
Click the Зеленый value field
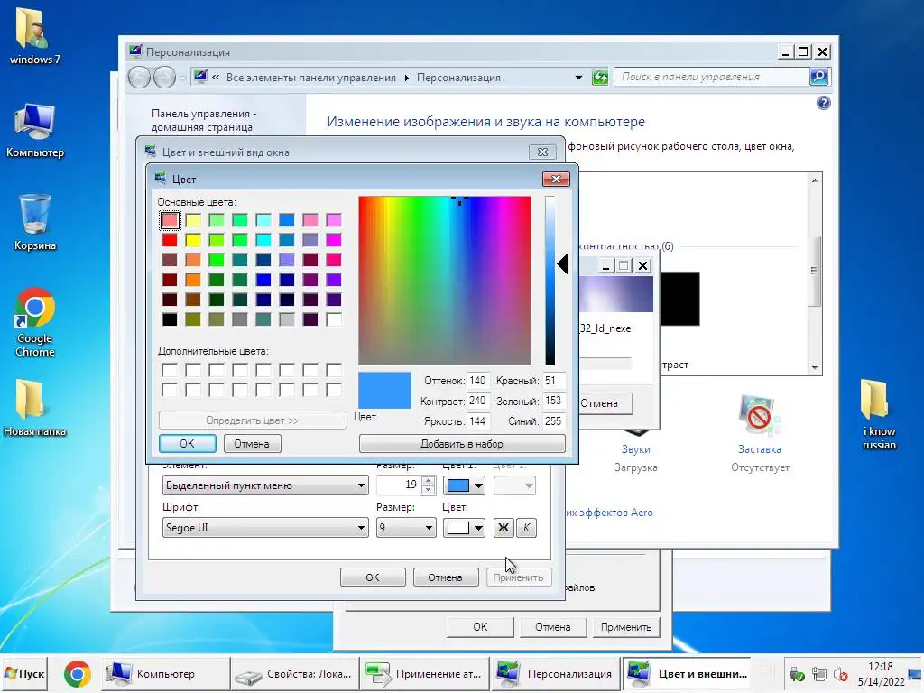click(554, 401)
